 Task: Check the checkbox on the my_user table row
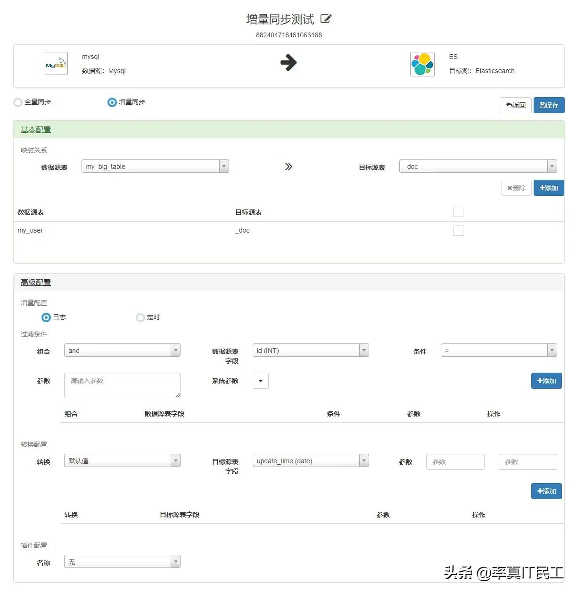click(x=458, y=230)
